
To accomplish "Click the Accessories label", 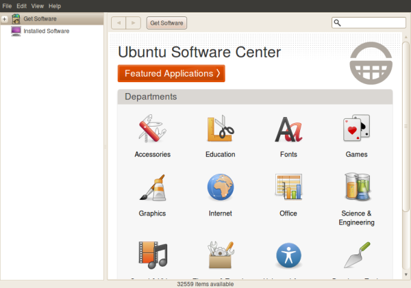I will click(x=153, y=155).
